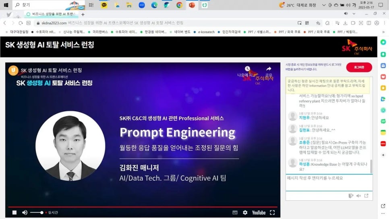Open the browser three-dot menu
Screen dimensions: 389x219
coord(384,23)
